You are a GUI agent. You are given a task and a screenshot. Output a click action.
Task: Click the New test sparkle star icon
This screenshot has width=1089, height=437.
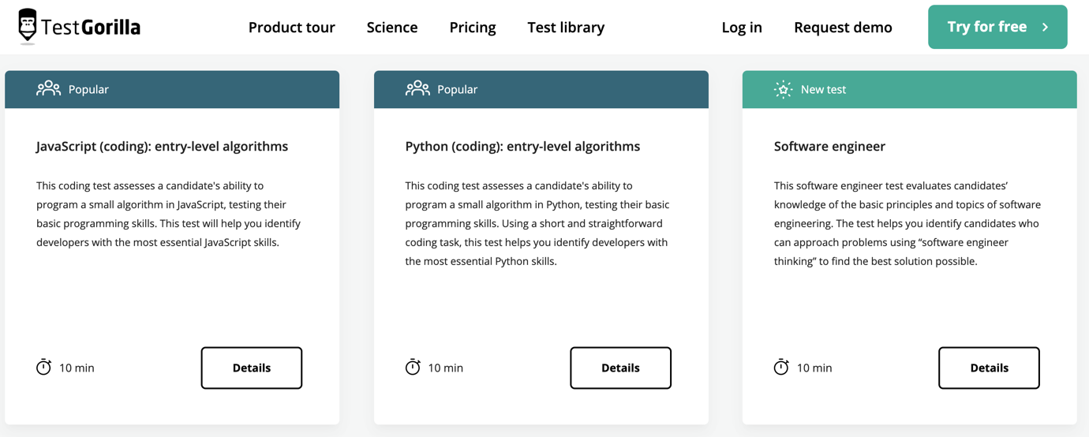tap(783, 89)
